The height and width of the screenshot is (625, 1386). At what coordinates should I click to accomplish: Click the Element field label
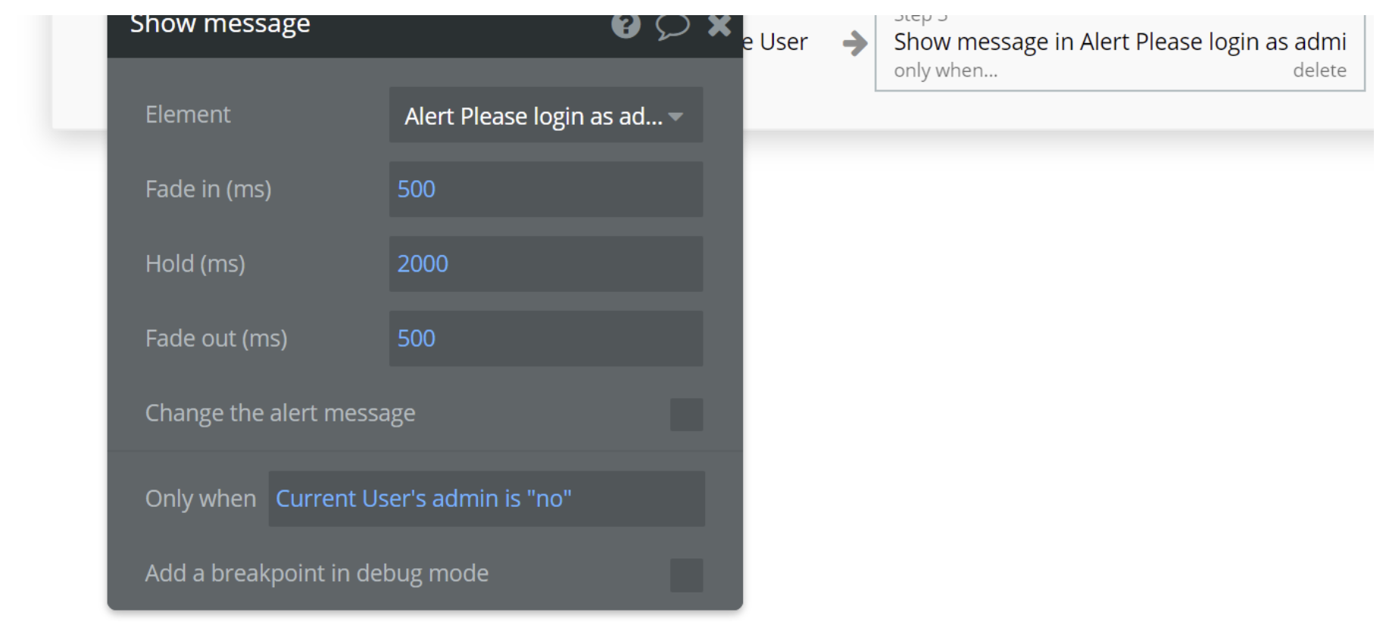[188, 114]
